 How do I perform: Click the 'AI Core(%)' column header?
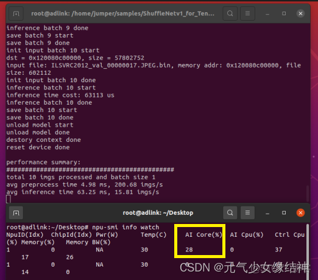tap(203, 235)
